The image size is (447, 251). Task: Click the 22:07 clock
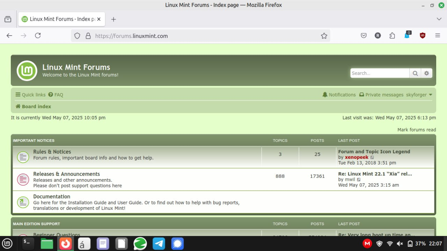coord(435,243)
